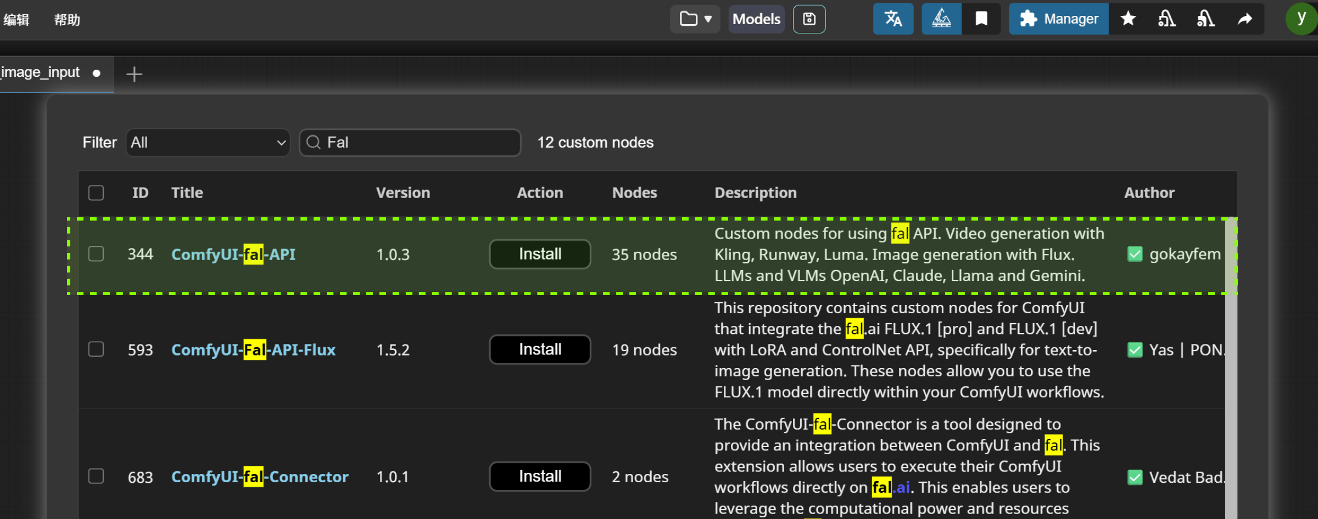The width and height of the screenshot is (1318, 519).
Task: Click the search magnifier icon
Action: click(x=314, y=143)
